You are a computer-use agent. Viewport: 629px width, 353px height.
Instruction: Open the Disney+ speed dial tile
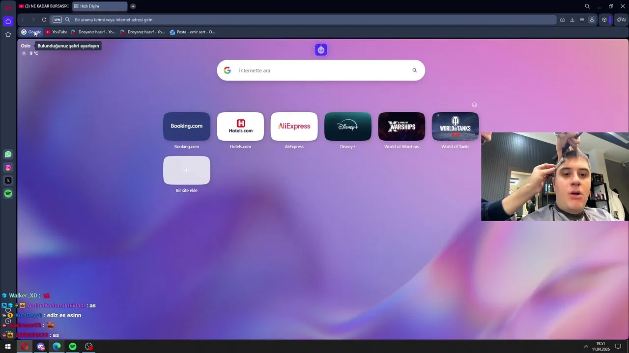(348, 126)
